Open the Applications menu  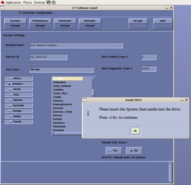click(x=13, y=2)
